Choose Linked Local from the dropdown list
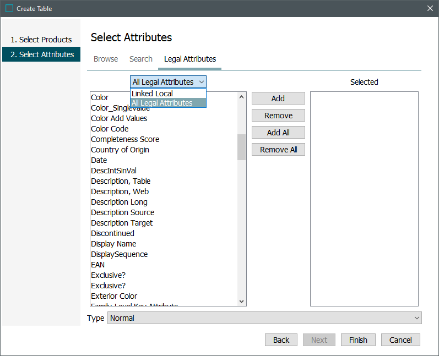Screen dimensions: 439x356 point(152,94)
